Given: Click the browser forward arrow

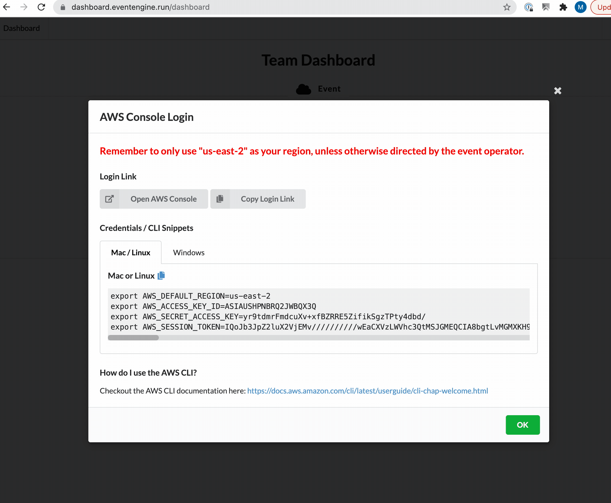Looking at the screenshot, I should 24,7.
